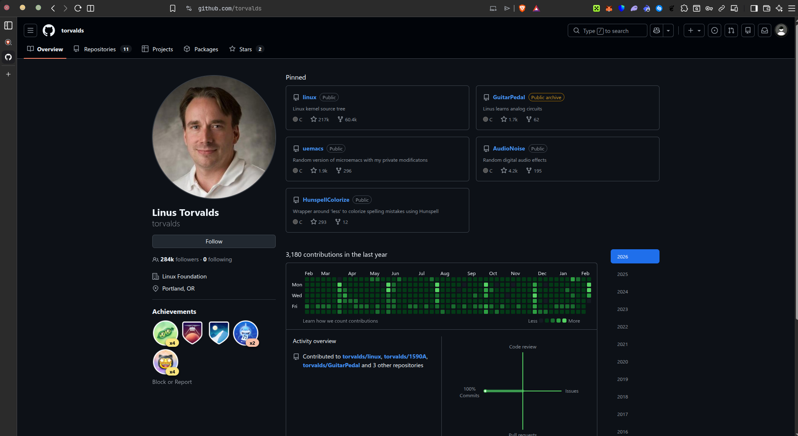Open the create new dropdown arrow
This screenshot has width=798, height=436.
pos(700,30)
